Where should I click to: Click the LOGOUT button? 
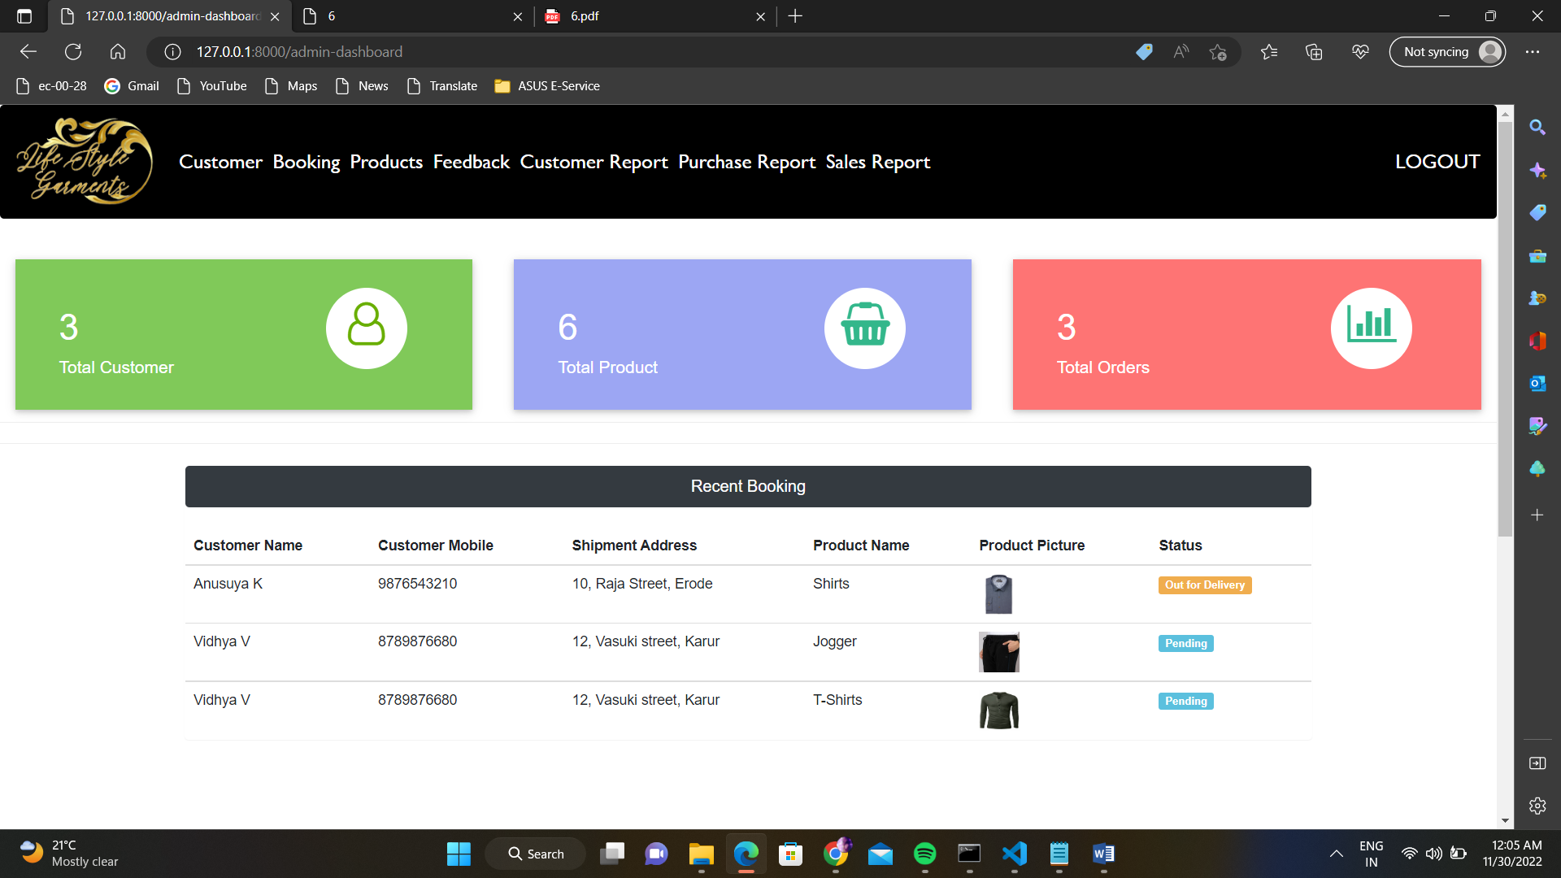click(x=1437, y=161)
